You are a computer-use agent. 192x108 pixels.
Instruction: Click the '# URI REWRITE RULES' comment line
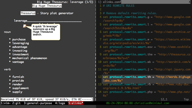[119, 6]
